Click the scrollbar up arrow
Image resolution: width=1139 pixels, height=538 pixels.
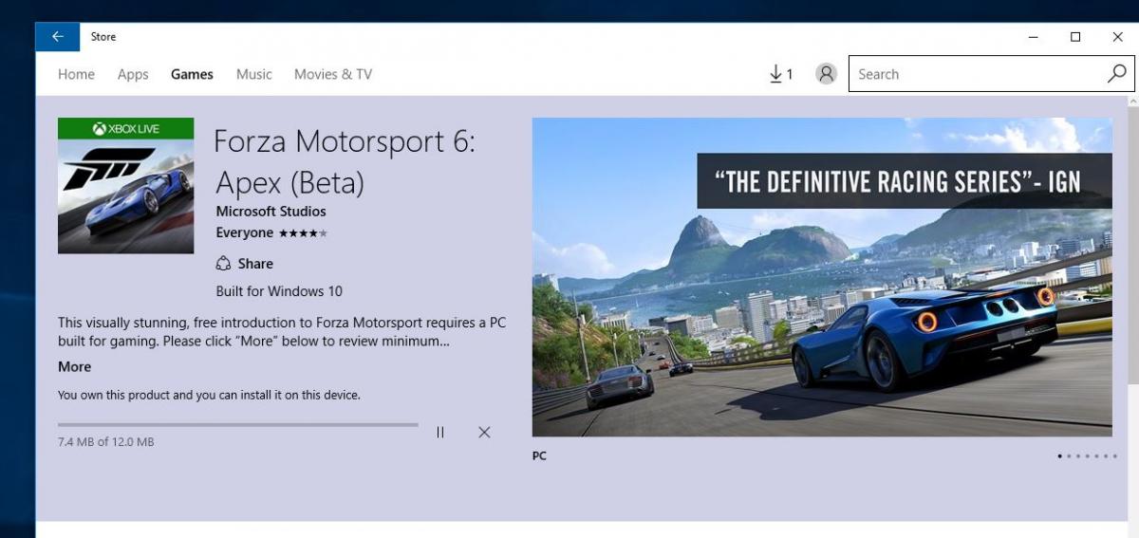click(x=1132, y=101)
